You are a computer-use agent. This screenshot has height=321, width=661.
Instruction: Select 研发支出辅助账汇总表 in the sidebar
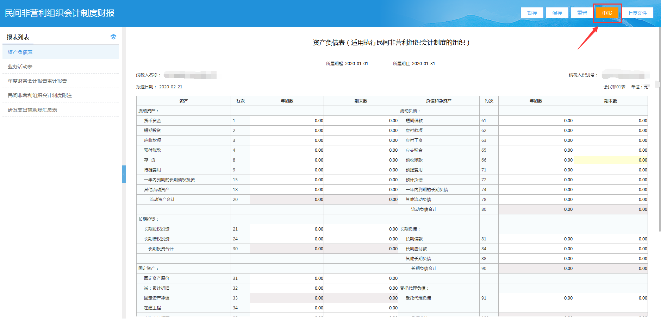tap(32, 110)
